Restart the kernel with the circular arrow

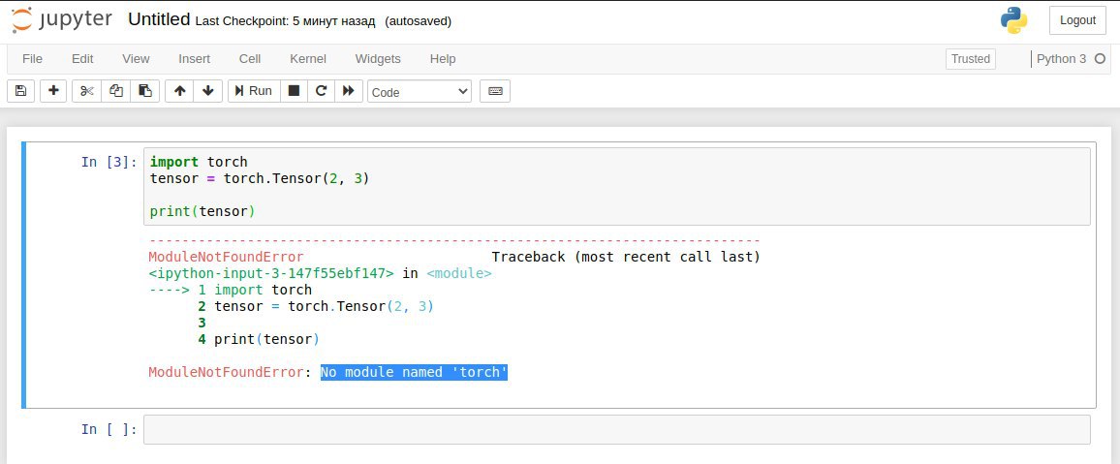(x=322, y=91)
